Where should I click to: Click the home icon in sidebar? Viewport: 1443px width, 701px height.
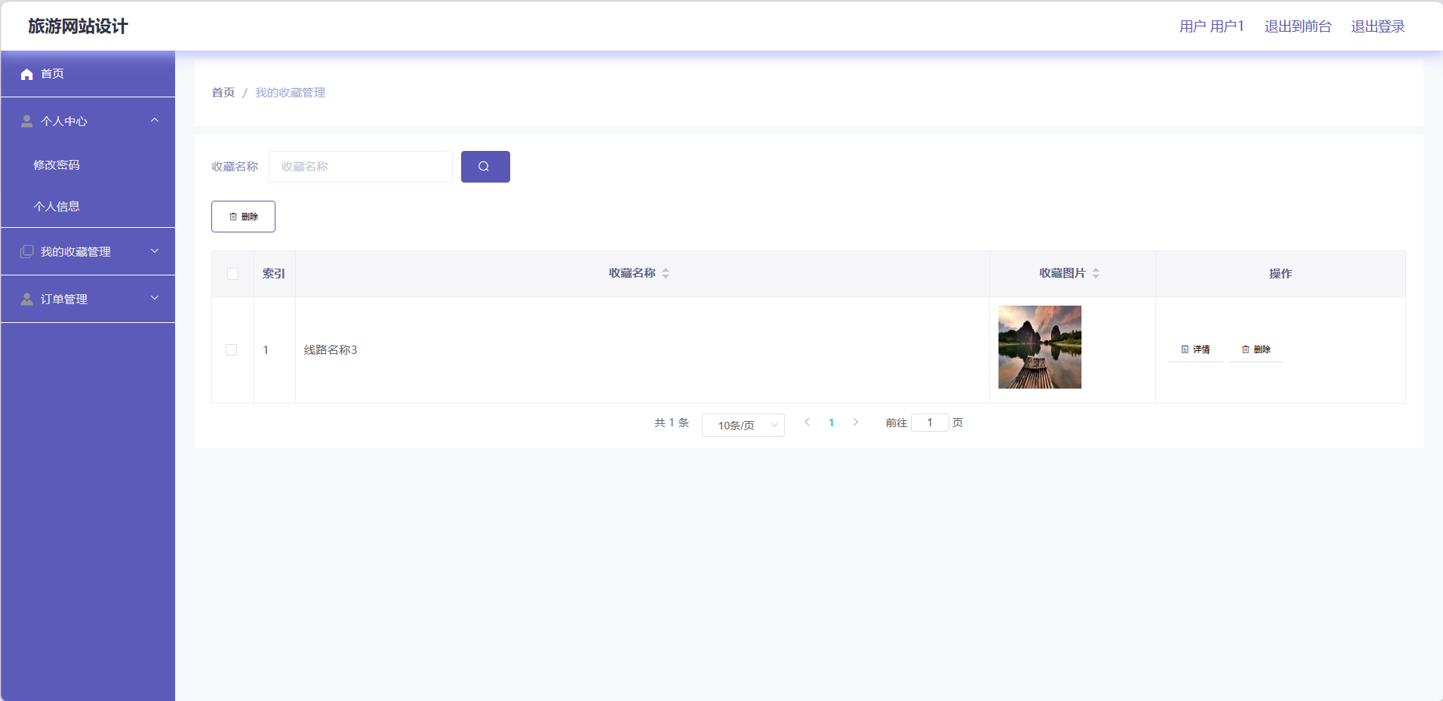[x=27, y=74]
